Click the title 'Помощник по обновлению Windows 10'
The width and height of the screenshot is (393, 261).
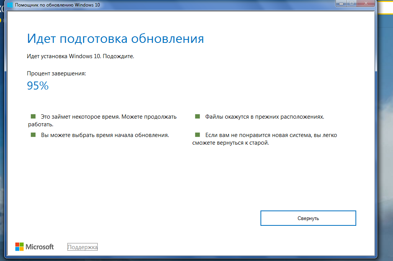tap(57, 5)
